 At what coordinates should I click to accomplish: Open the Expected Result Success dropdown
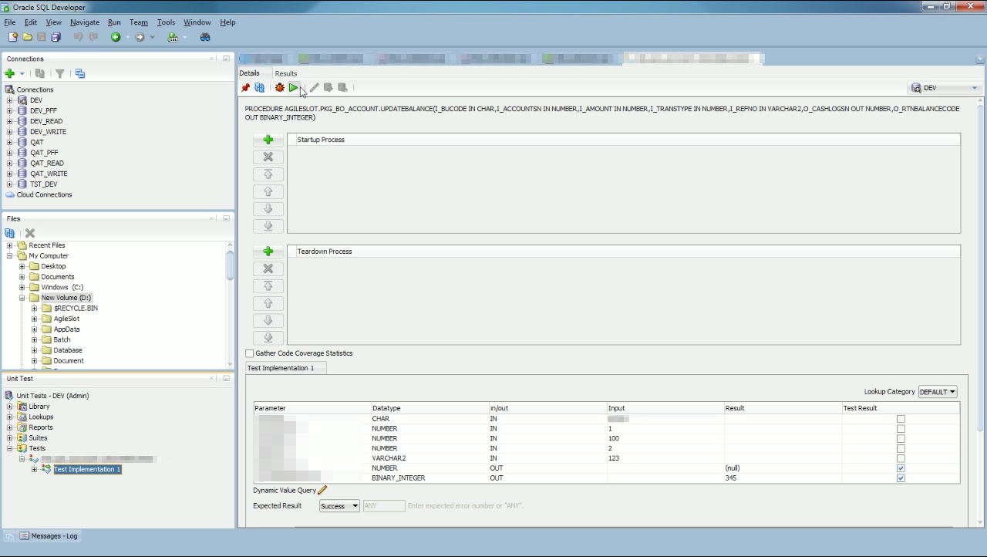[339, 506]
